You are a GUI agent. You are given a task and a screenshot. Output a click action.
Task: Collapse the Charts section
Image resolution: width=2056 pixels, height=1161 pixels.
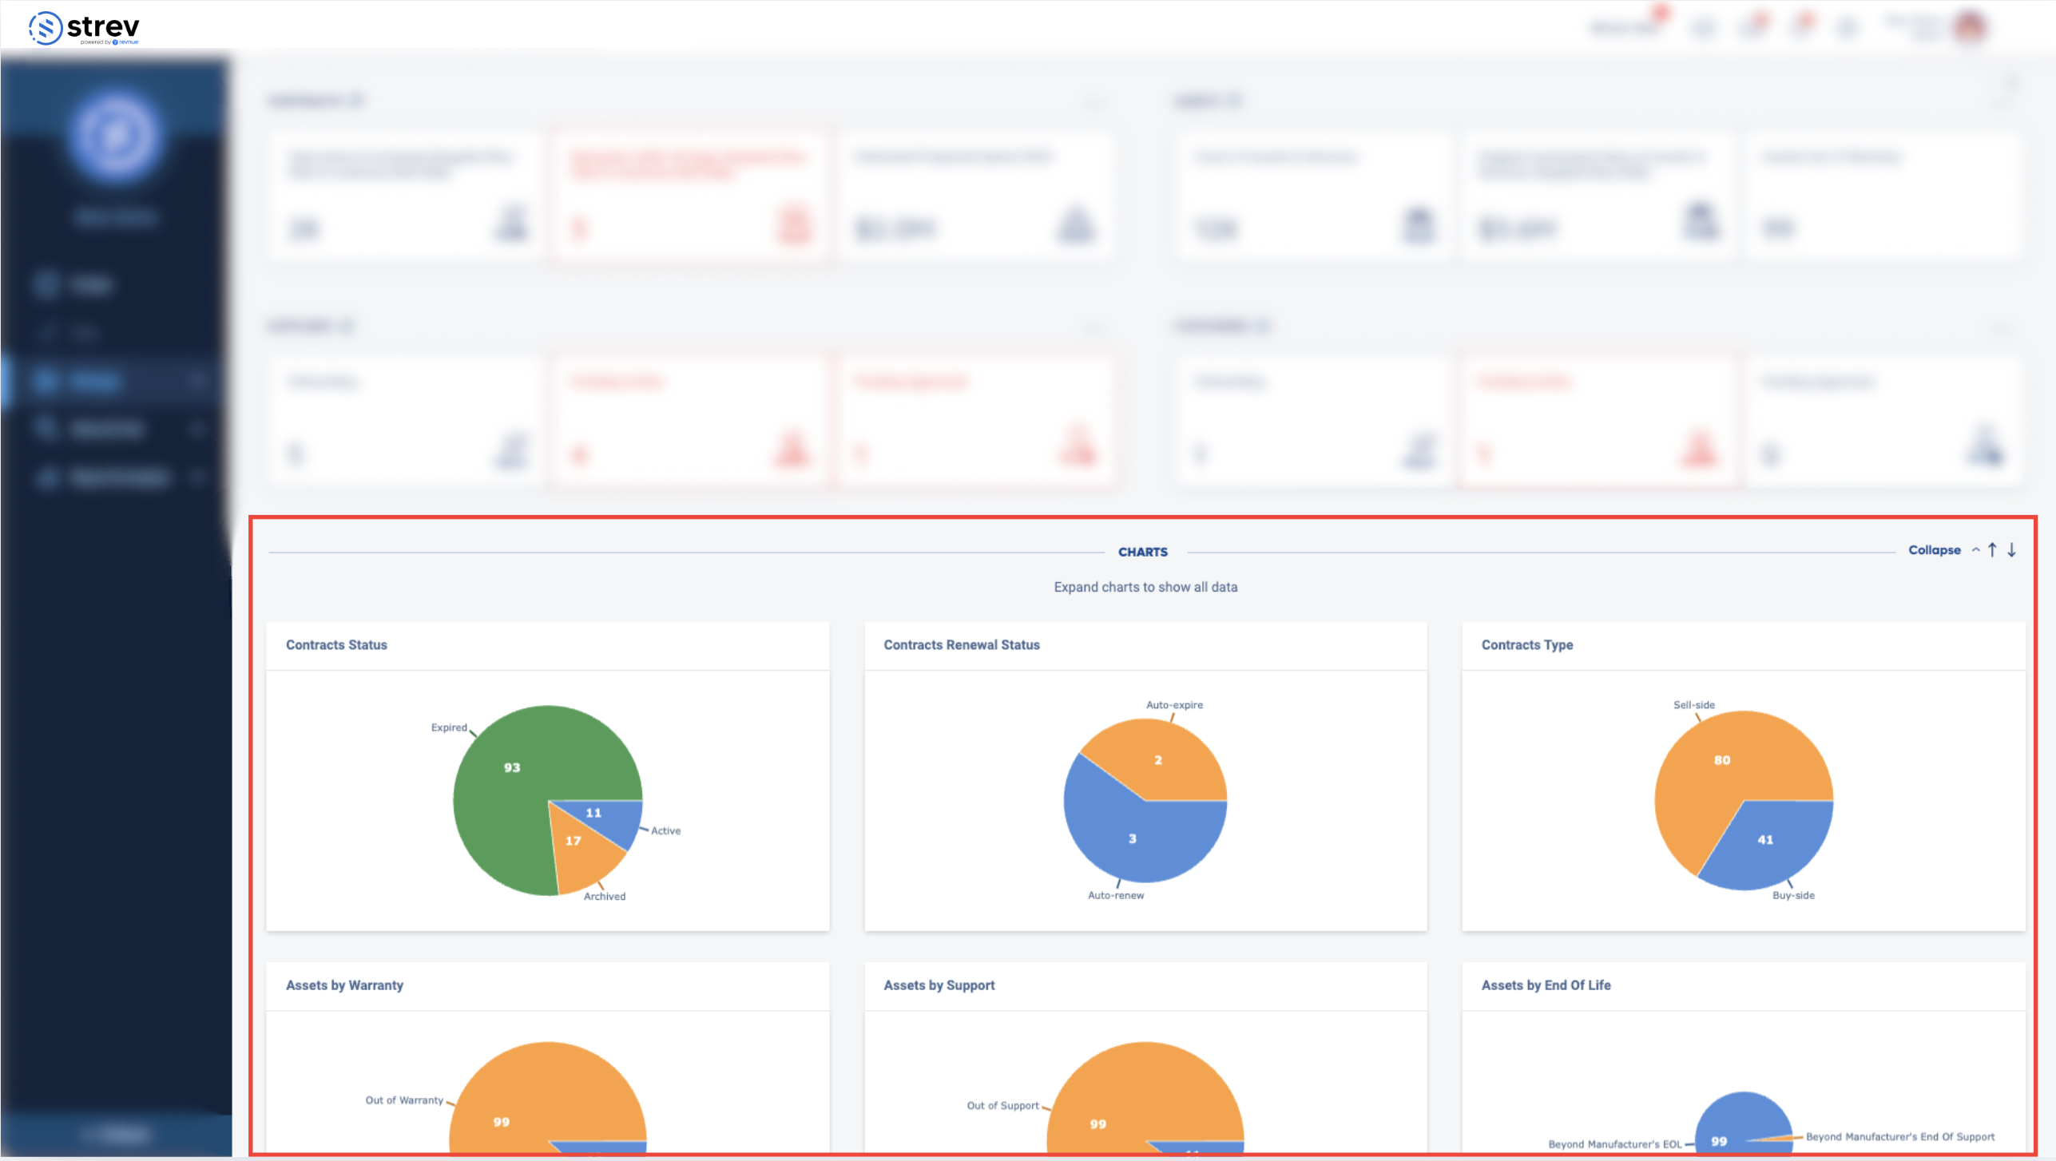(x=1934, y=550)
